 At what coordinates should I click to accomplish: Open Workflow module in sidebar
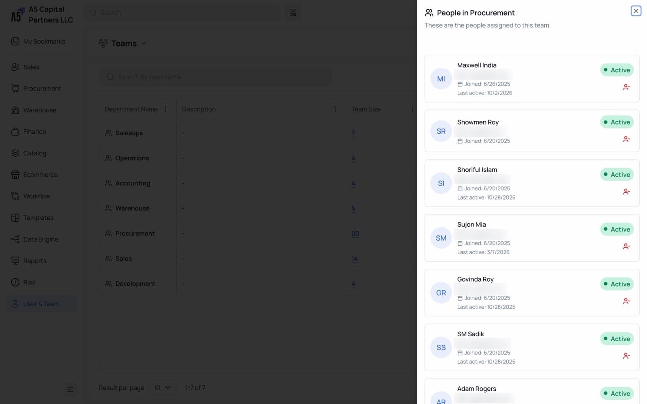(40, 196)
